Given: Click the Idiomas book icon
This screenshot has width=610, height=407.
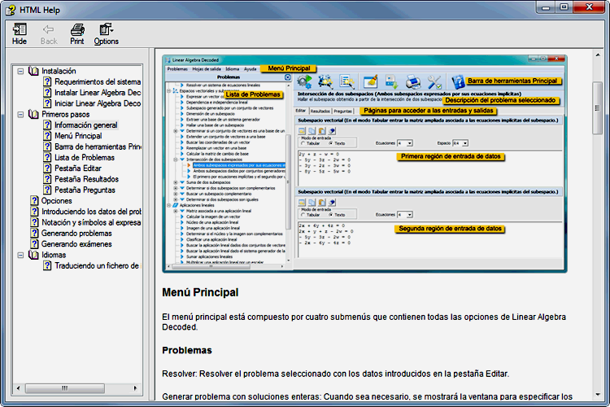Looking at the screenshot, I should [x=34, y=255].
